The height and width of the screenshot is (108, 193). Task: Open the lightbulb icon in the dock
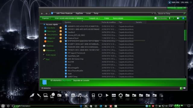click(66, 95)
